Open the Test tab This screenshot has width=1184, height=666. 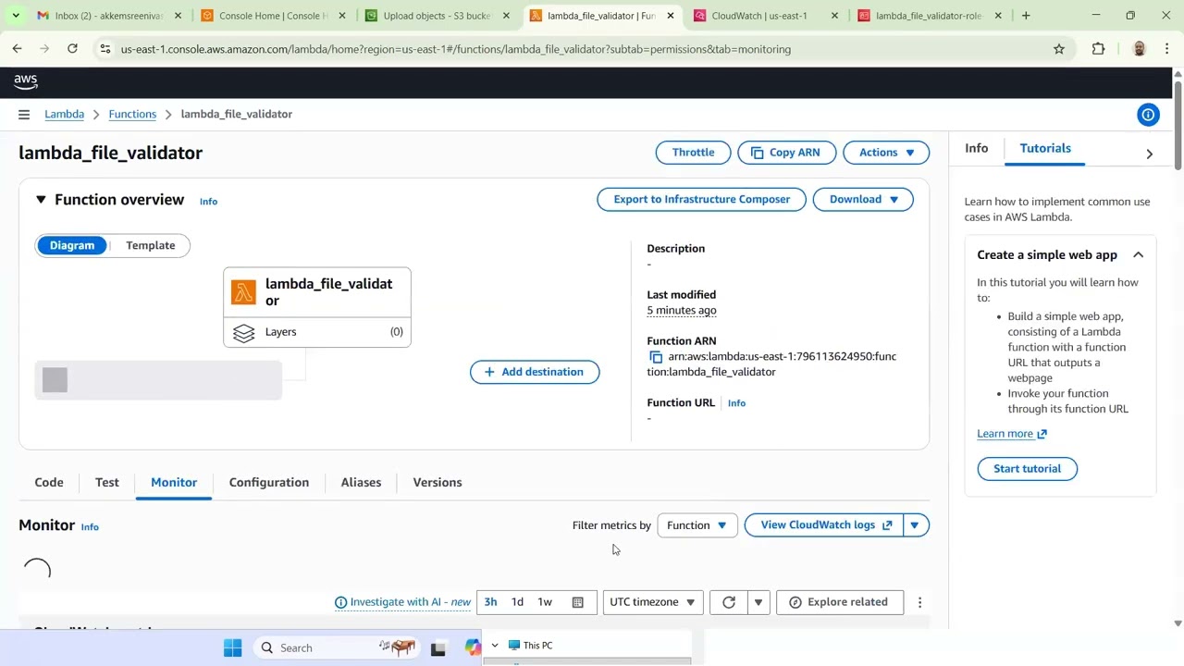pyautogui.click(x=107, y=483)
